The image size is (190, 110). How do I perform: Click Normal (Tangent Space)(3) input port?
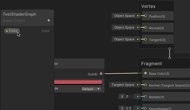coord(146,85)
